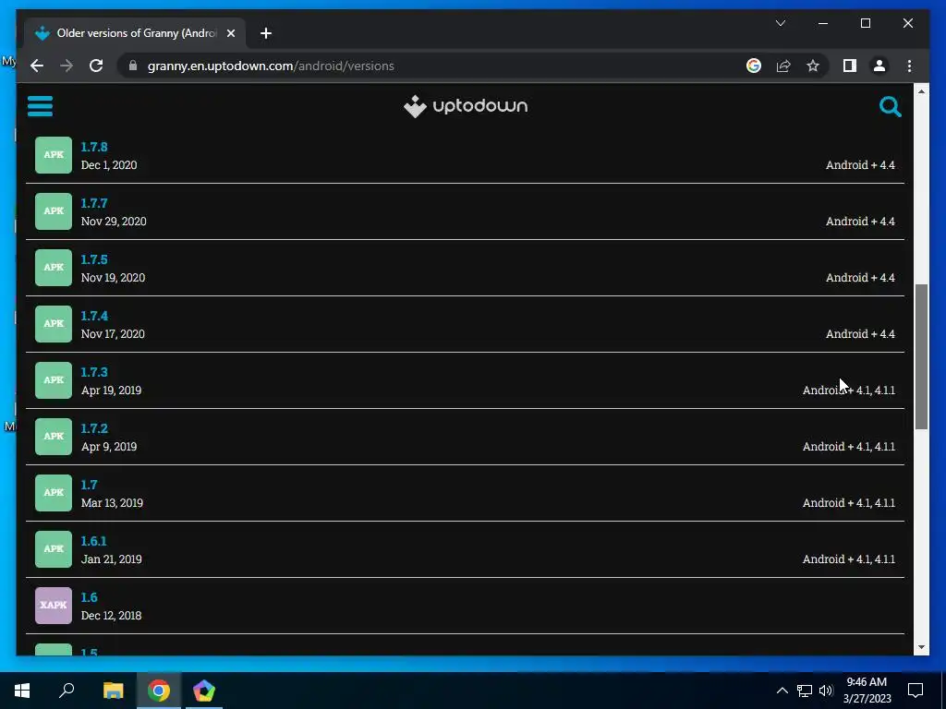Click the APK badge dated Mar 13, 2019

53,493
